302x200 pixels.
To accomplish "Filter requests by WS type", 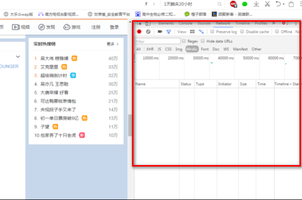I will coord(226,49).
